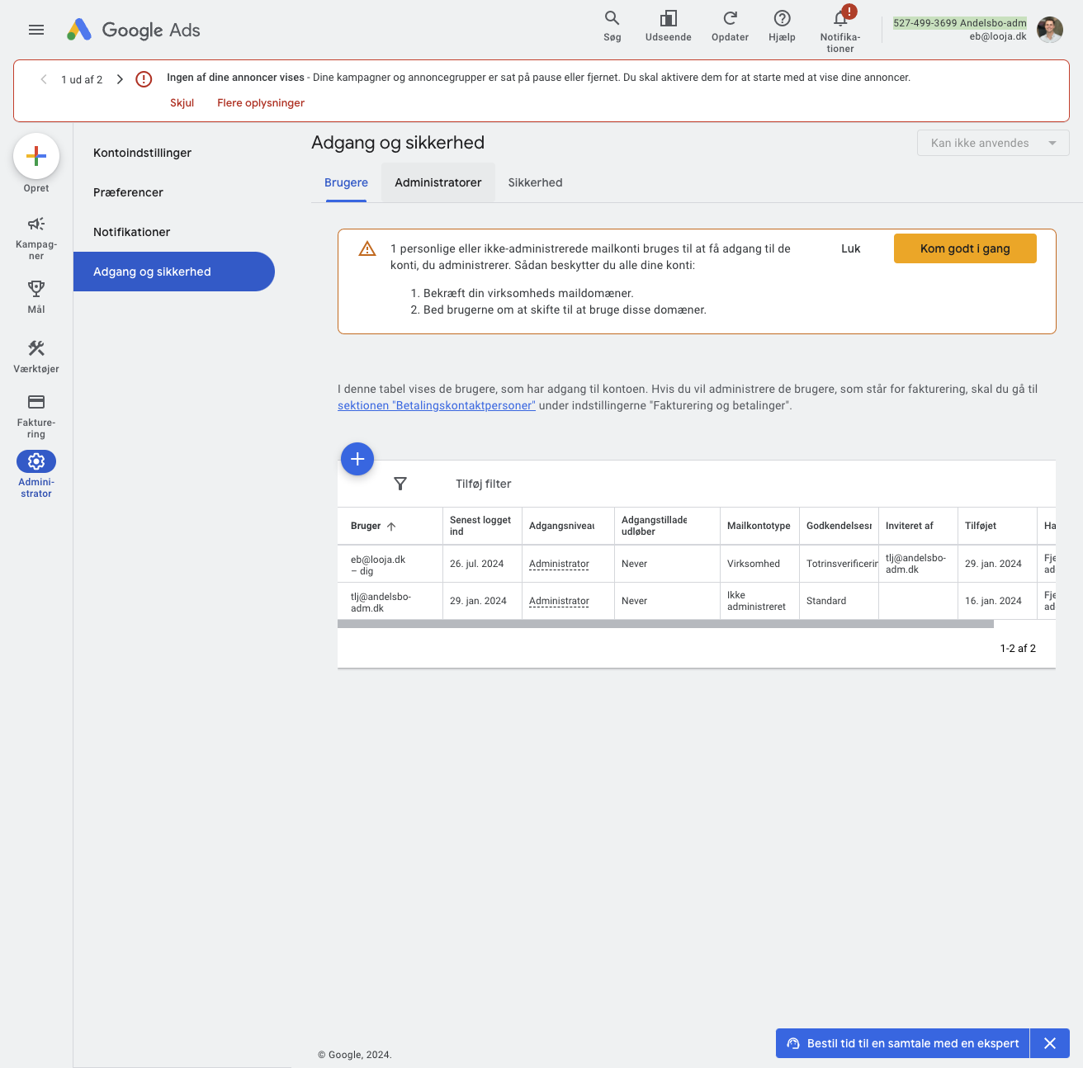Click the Senest logget ind column header

click(482, 526)
